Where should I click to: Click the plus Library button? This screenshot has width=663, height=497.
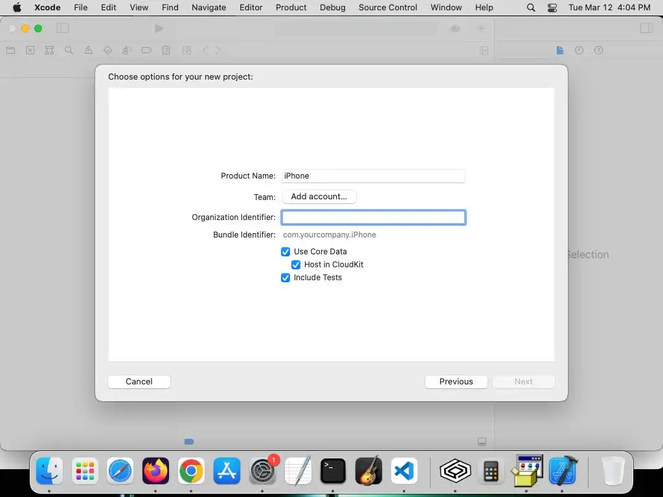pyautogui.click(x=481, y=28)
